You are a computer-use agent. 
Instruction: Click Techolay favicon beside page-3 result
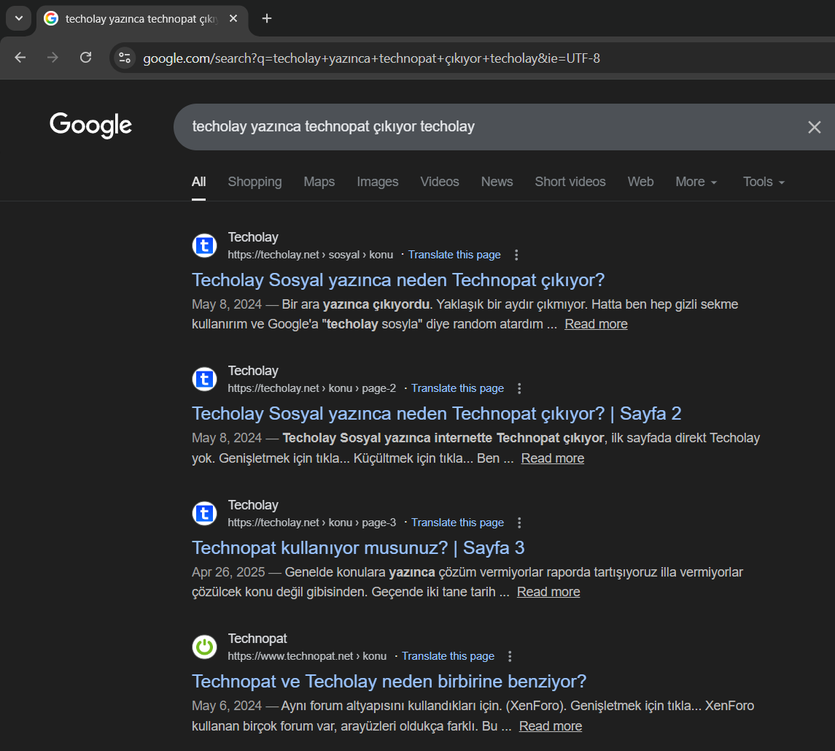tap(204, 513)
